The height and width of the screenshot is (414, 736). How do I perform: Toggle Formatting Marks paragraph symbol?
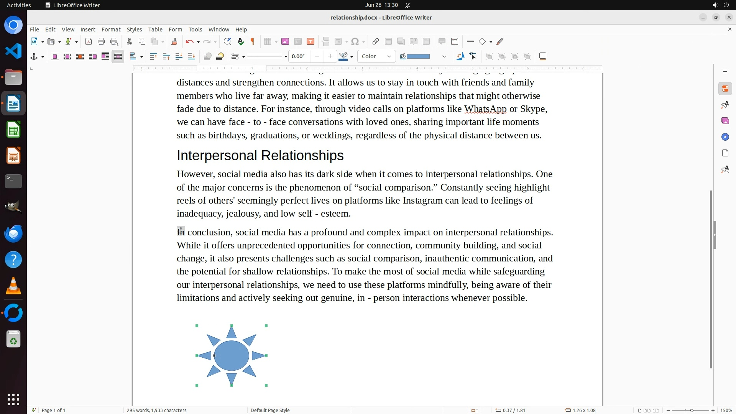tap(253, 42)
